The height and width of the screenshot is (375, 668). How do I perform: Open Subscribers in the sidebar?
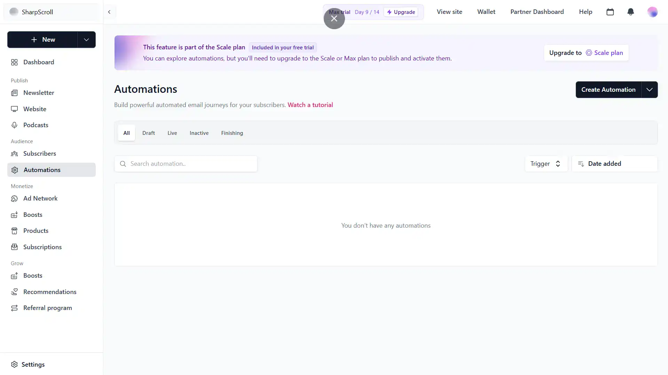click(52, 154)
